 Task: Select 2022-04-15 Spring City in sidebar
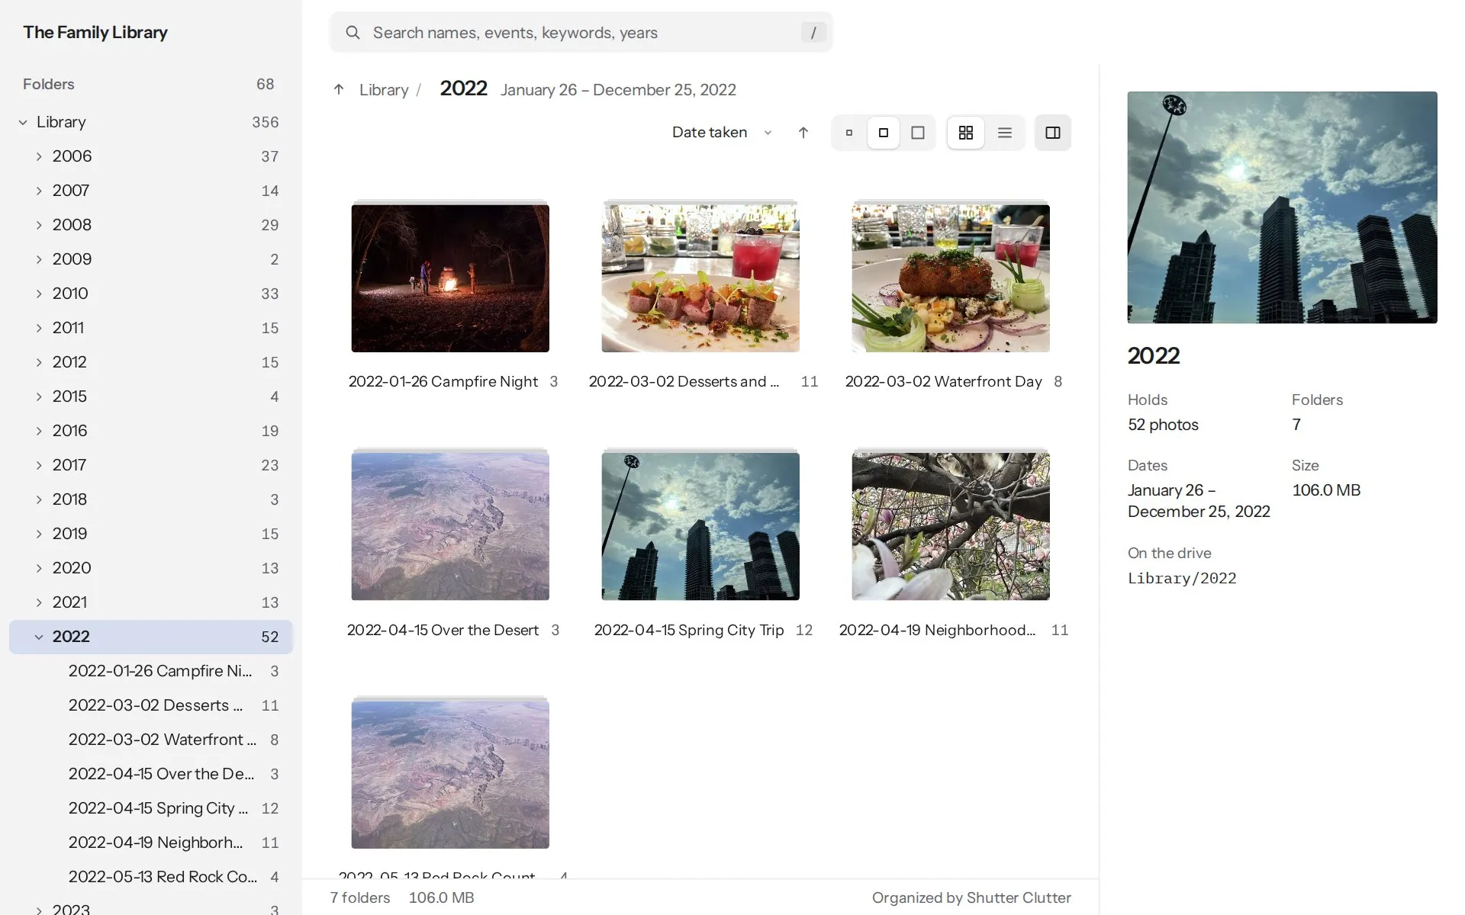(x=151, y=808)
